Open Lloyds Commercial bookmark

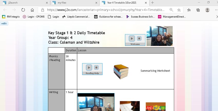tap(76, 17)
